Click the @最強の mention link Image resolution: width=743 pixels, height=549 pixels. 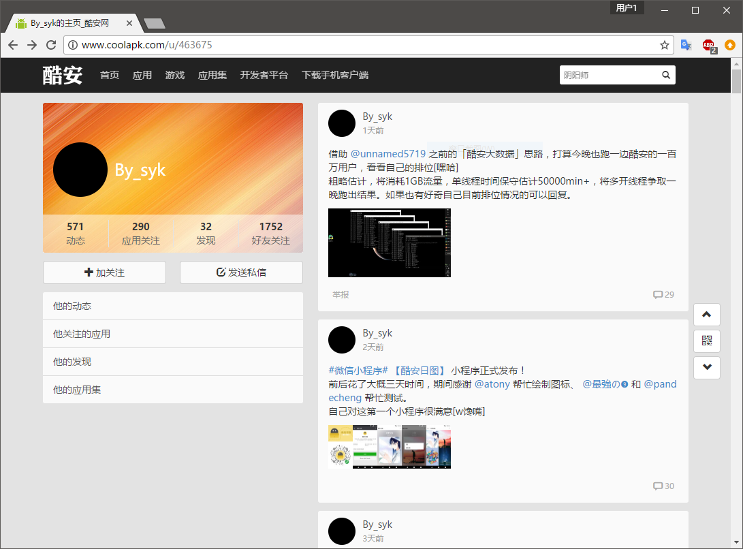click(605, 384)
